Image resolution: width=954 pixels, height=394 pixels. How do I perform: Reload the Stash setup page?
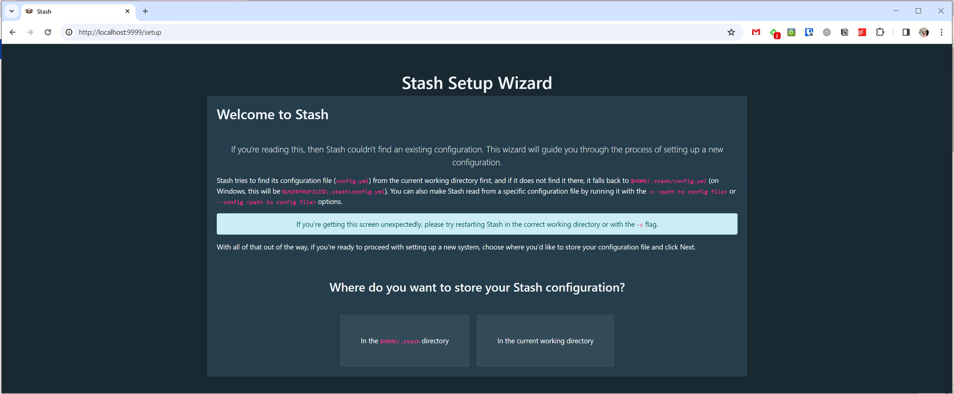(48, 32)
